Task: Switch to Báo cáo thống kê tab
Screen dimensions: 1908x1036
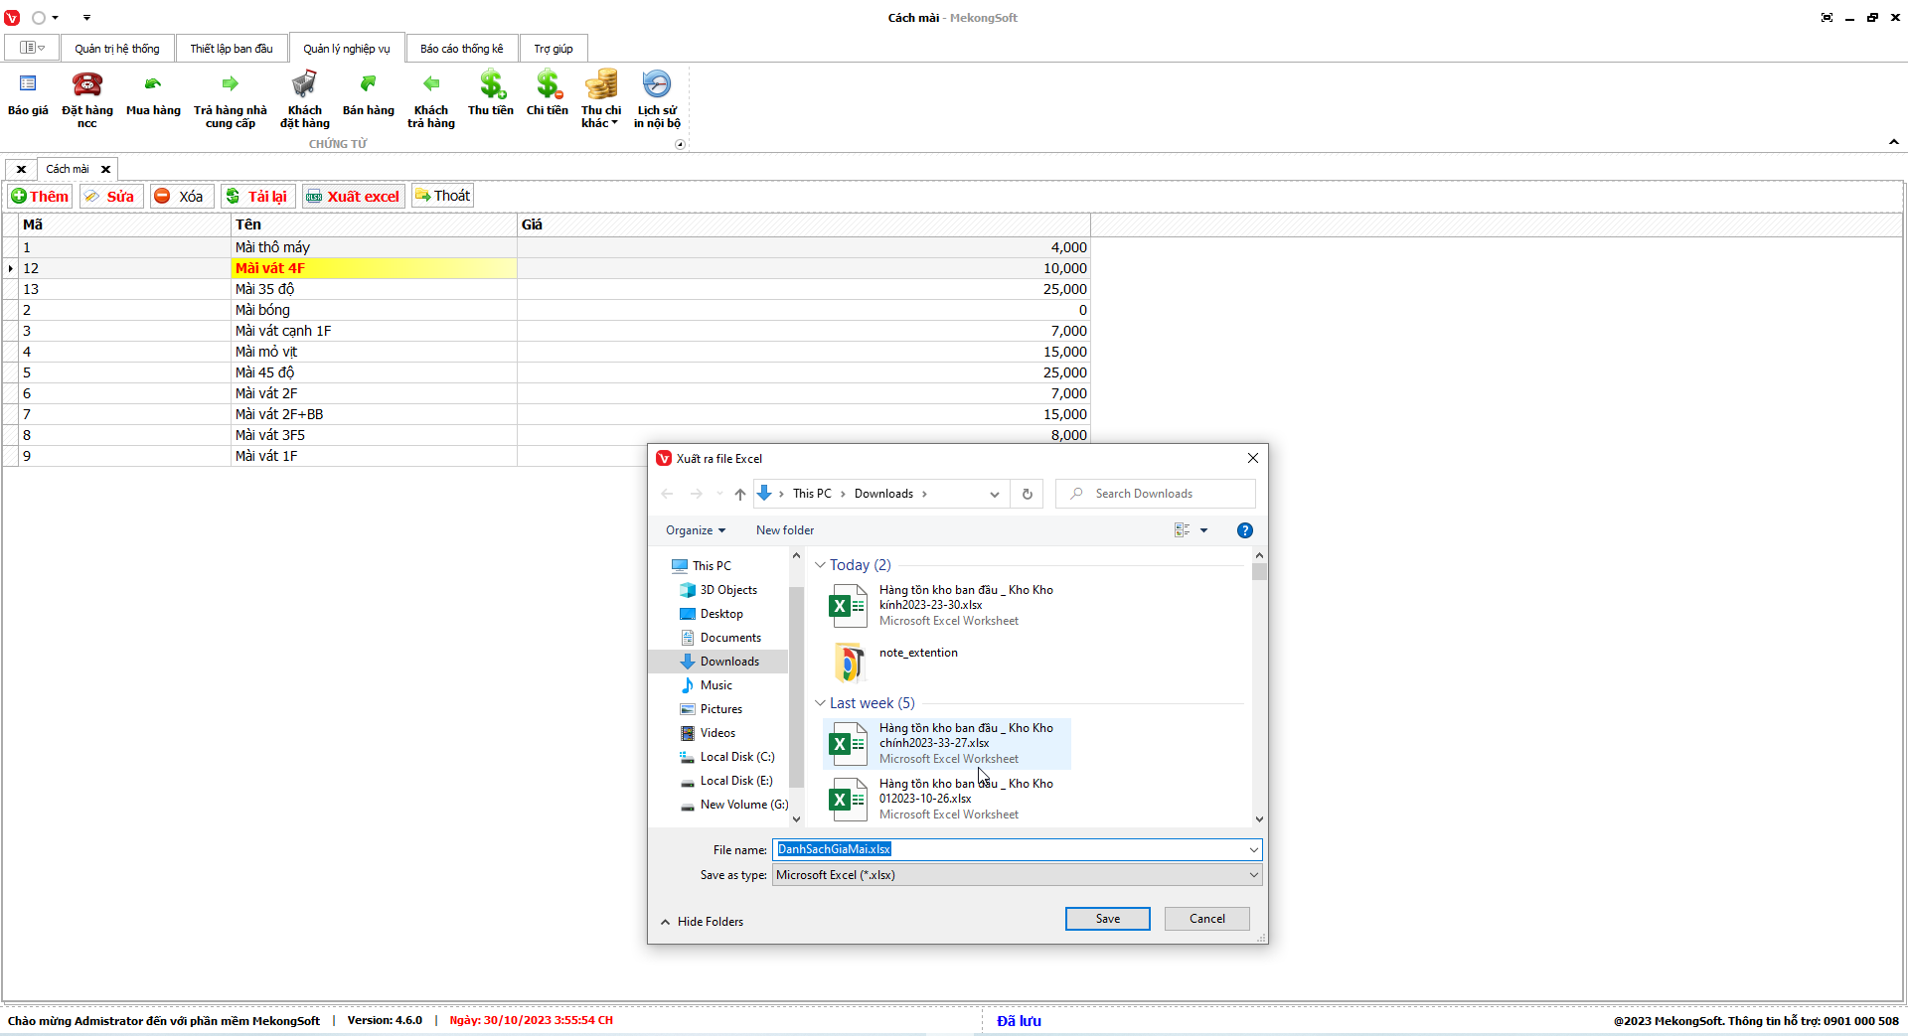Action: (461, 49)
